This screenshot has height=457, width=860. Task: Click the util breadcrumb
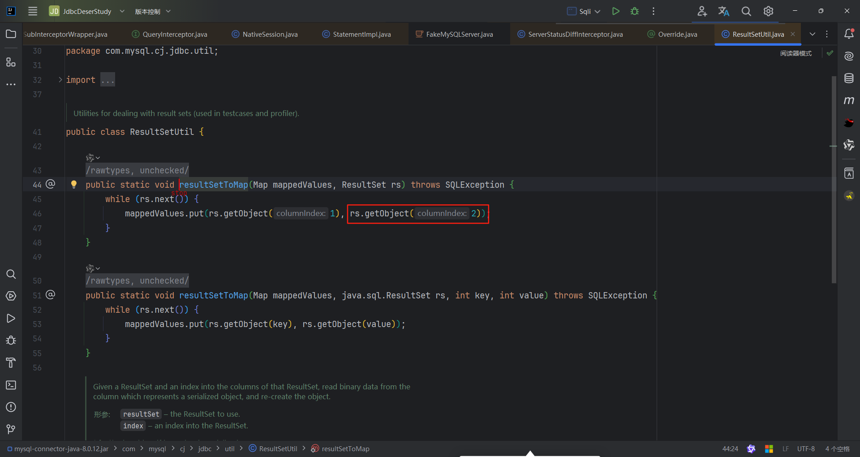(x=229, y=448)
